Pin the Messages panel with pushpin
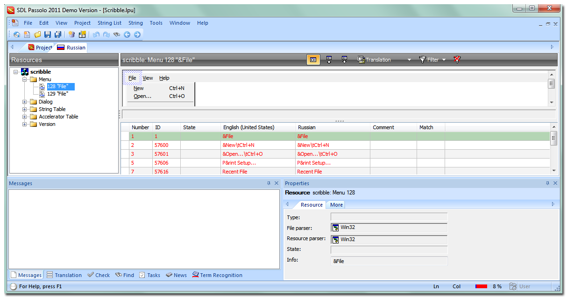Image resolution: width=567 pixels, height=298 pixels. point(269,183)
